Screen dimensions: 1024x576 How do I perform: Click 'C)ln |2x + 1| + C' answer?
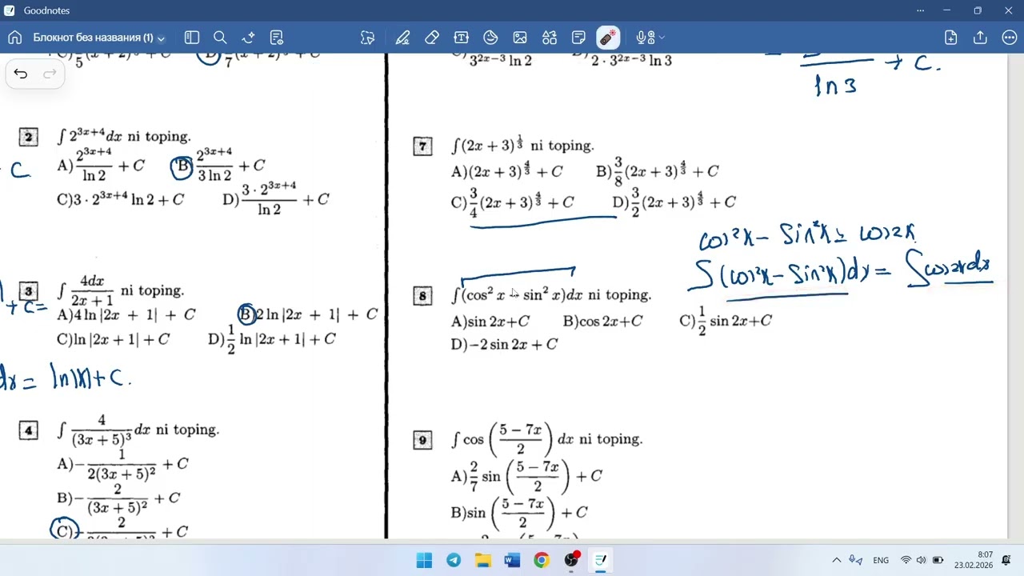pyautogui.click(x=113, y=339)
